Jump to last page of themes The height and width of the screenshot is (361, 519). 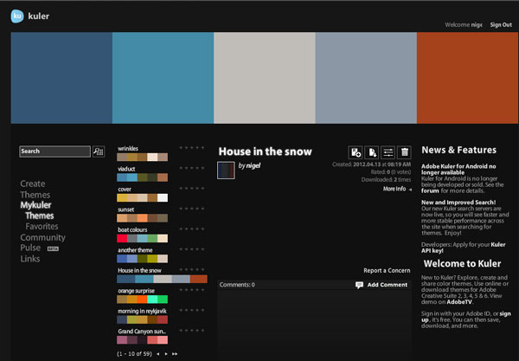pos(175,354)
